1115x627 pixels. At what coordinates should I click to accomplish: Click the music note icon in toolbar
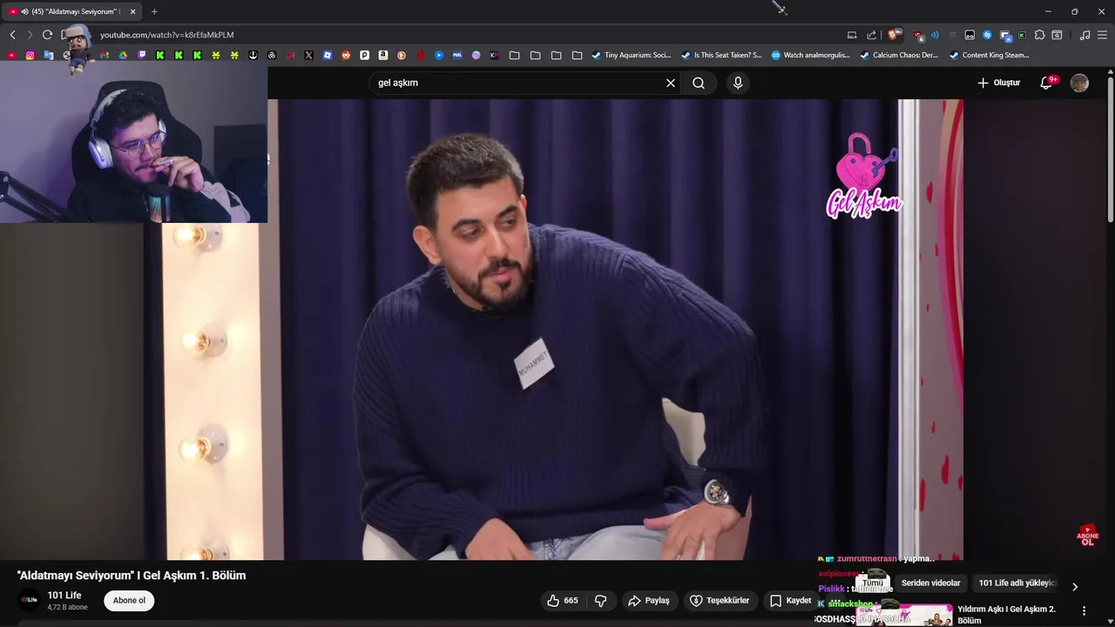(x=1085, y=35)
